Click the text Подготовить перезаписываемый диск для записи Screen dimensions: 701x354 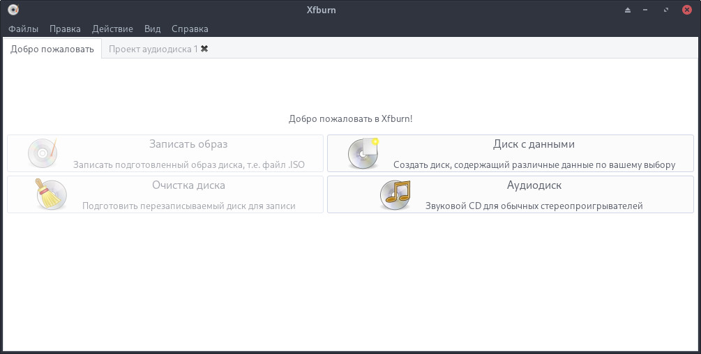click(x=188, y=206)
